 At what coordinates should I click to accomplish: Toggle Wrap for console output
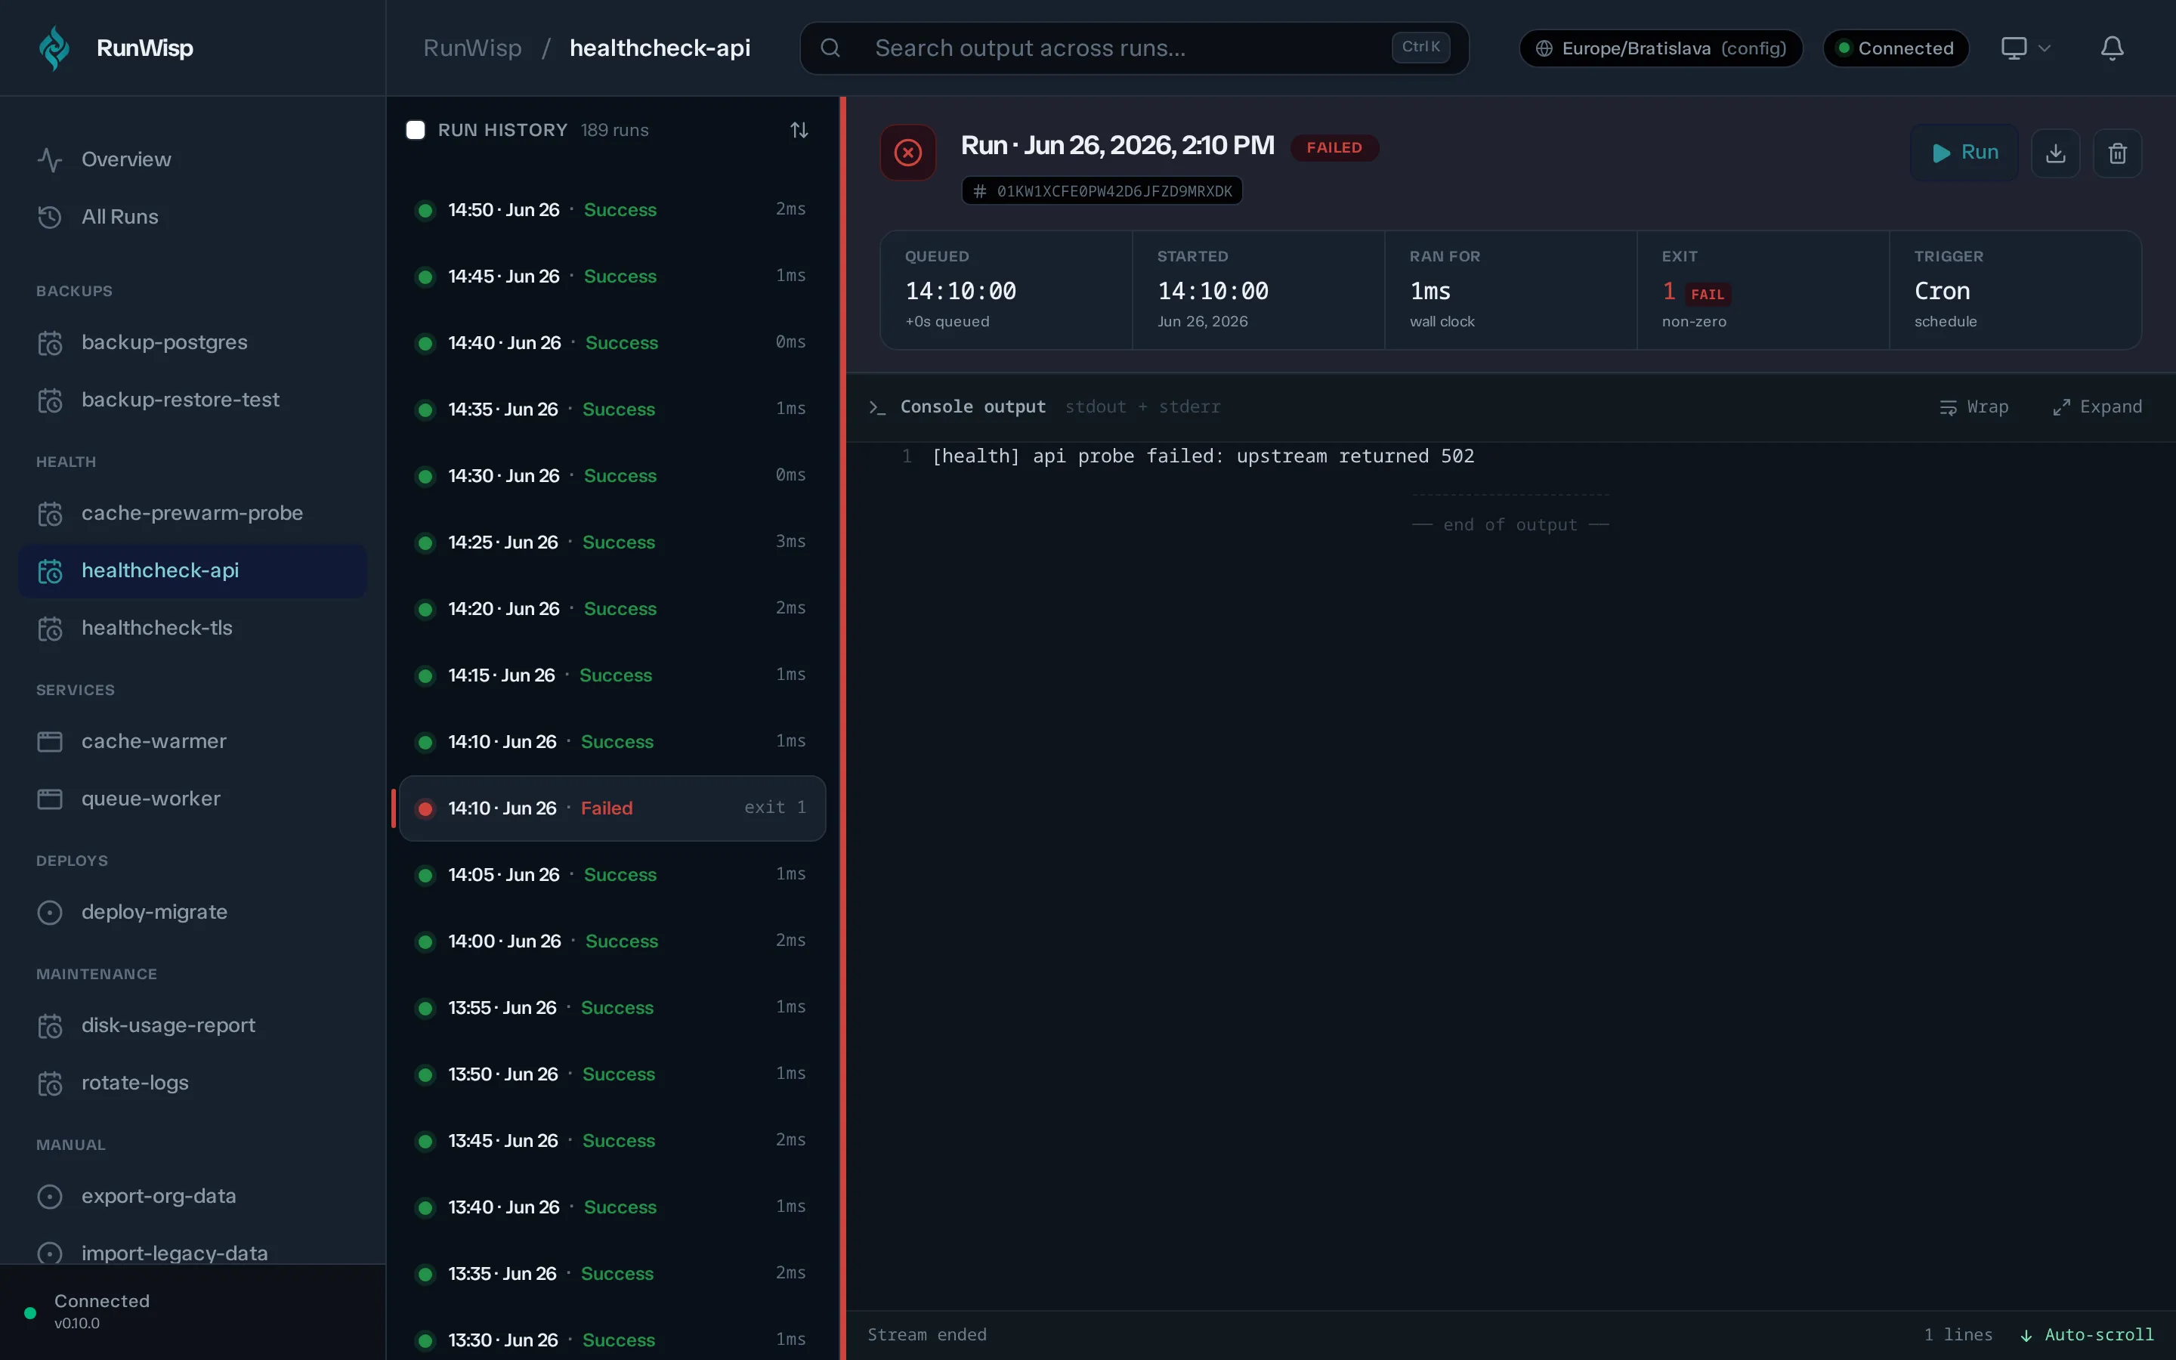(x=1974, y=407)
